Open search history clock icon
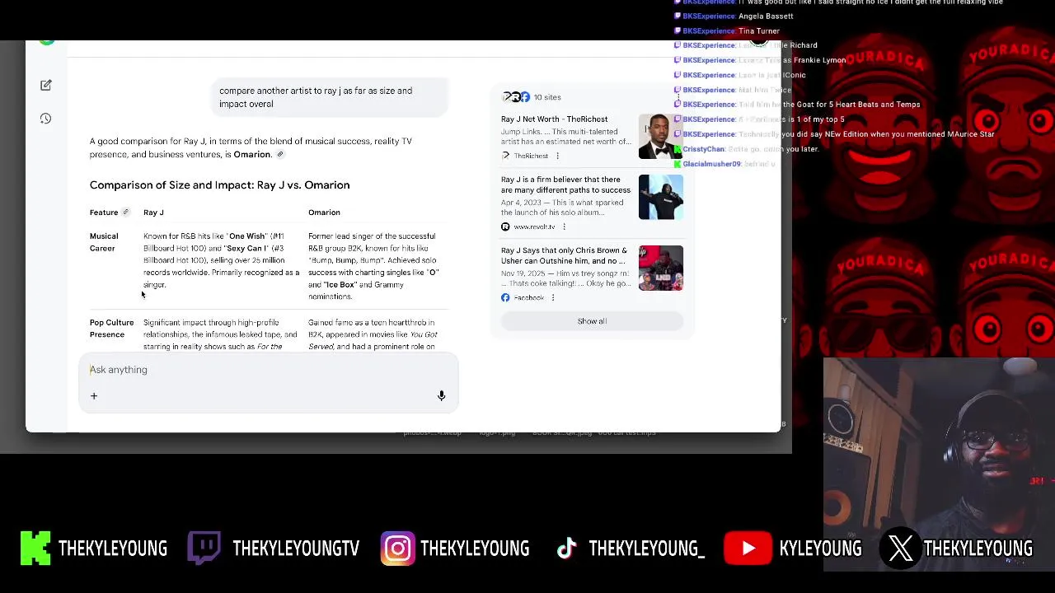Image resolution: width=1055 pixels, height=593 pixels. pyautogui.click(x=46, y=119)
